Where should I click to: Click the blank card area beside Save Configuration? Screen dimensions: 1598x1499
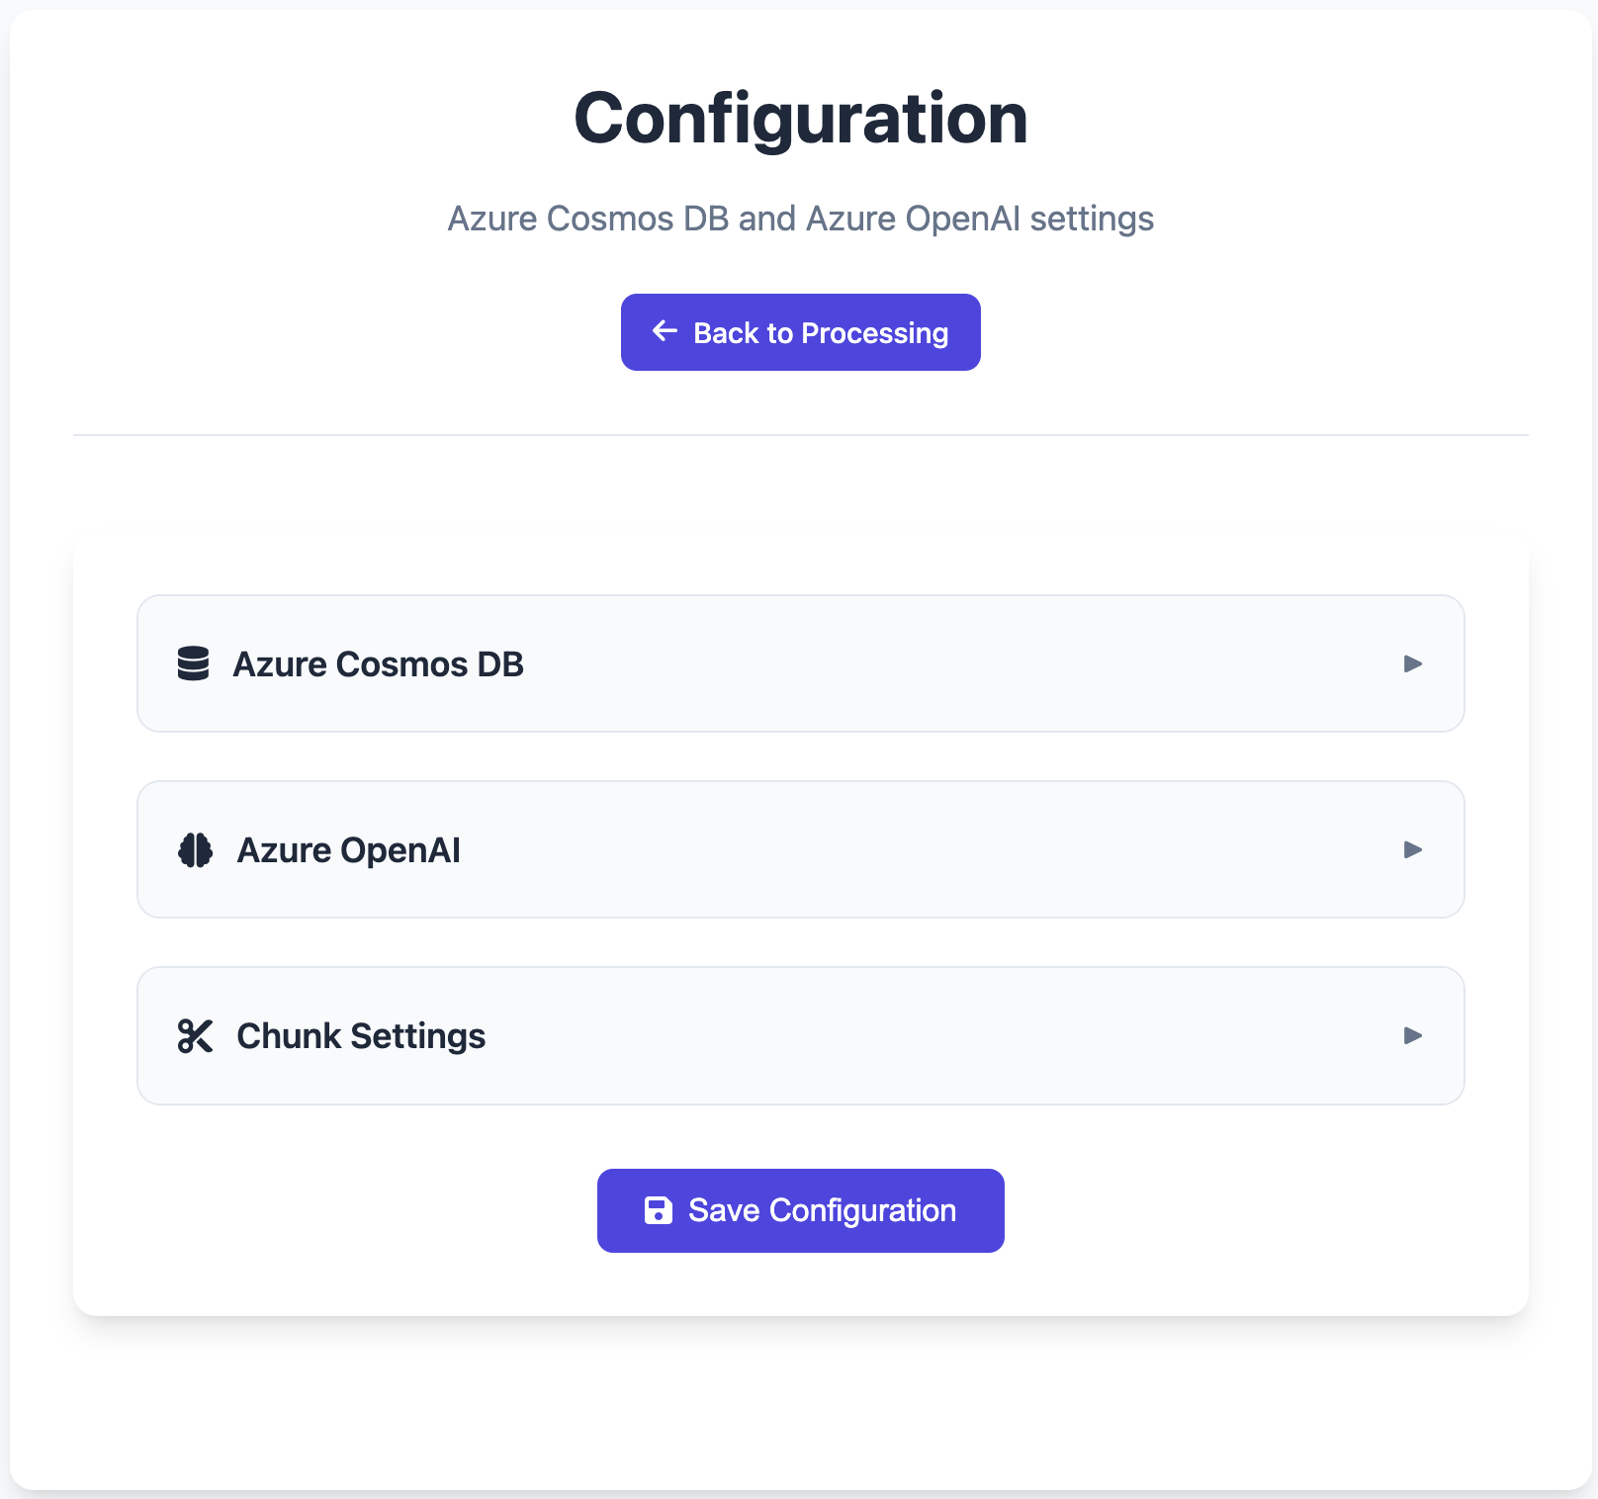[1266, 1210]
